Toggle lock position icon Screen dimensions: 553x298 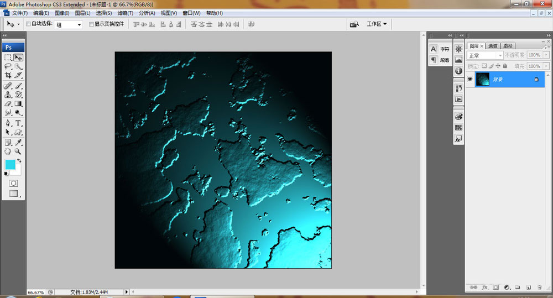tap(498, 66)
